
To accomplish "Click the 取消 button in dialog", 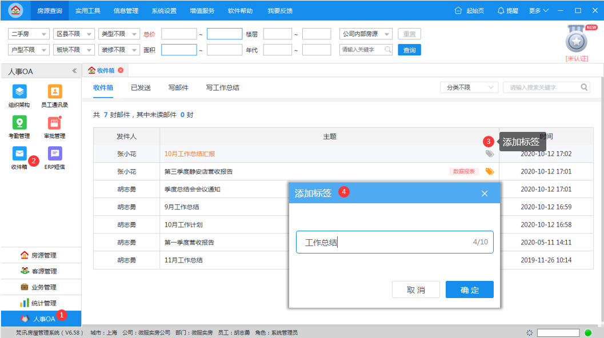I will click(x=416, y=289).
